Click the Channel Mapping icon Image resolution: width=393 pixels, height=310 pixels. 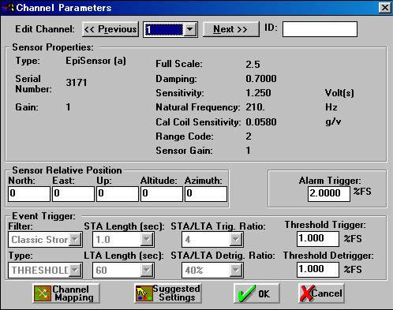(x=43, y=293)
